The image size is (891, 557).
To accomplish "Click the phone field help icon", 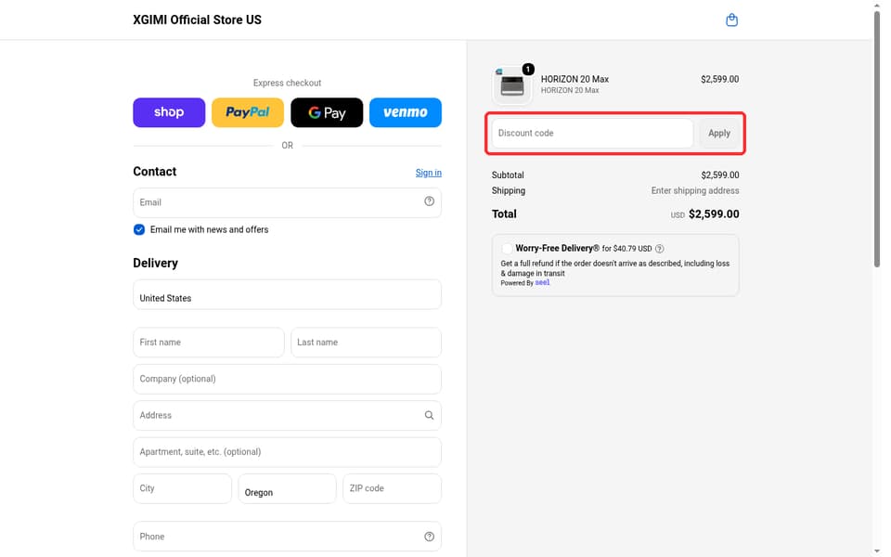I will (429, 537).
